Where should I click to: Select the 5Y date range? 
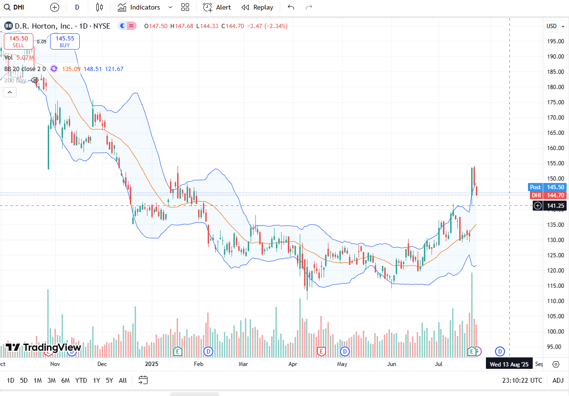tap(109, 380)
